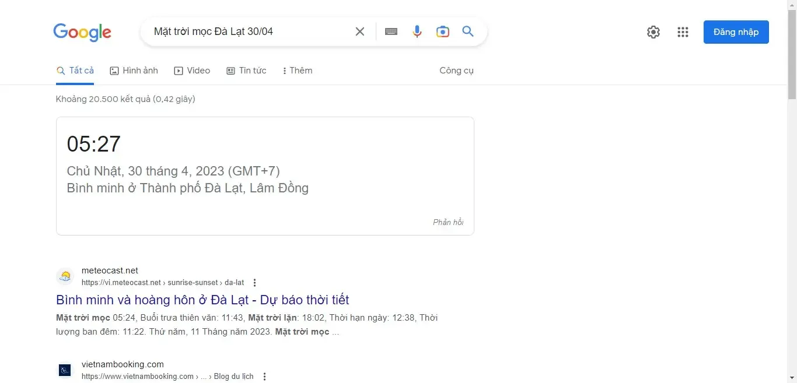Open options menu for the meteocast.net result

pos(254,282)
